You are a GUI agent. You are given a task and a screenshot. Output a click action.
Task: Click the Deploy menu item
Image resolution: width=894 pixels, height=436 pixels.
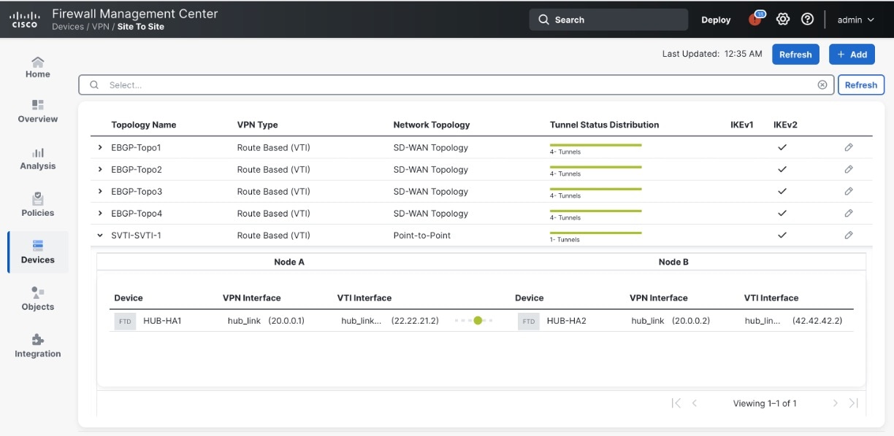(x=716, y=20)
